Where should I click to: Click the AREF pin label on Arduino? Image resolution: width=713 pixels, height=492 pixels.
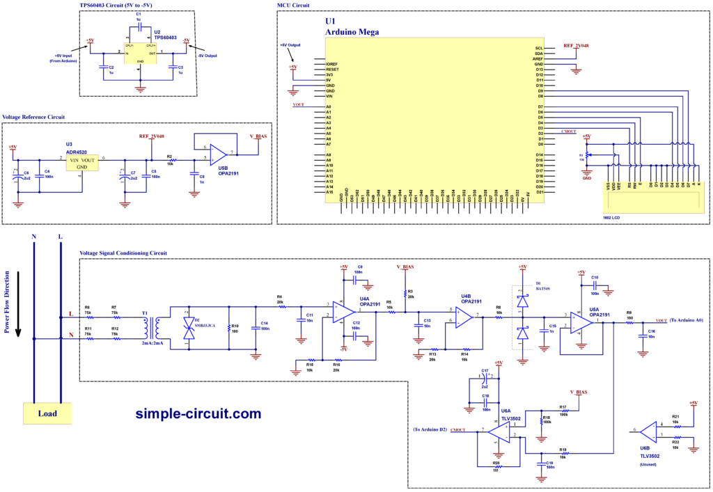[x=538, y=58]
